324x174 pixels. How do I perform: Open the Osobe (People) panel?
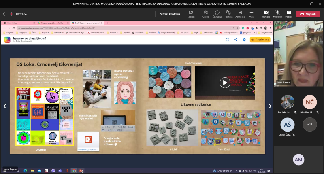pyautogui.click(x=206, y=13)
